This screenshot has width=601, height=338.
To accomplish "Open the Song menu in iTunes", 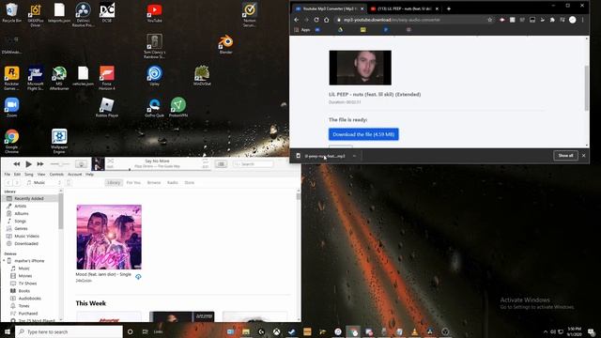I will point(29,175).
